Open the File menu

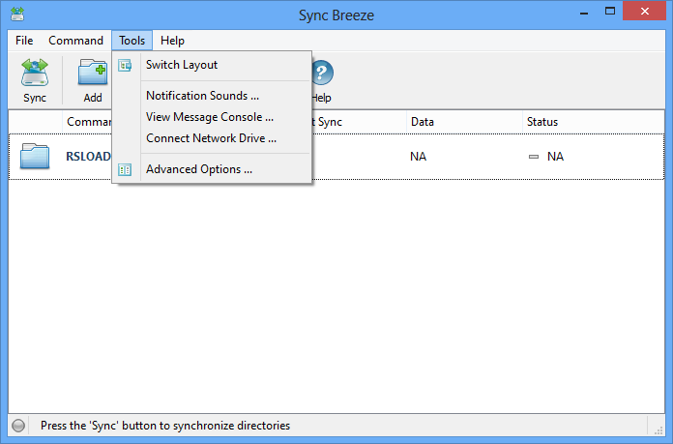24,41
